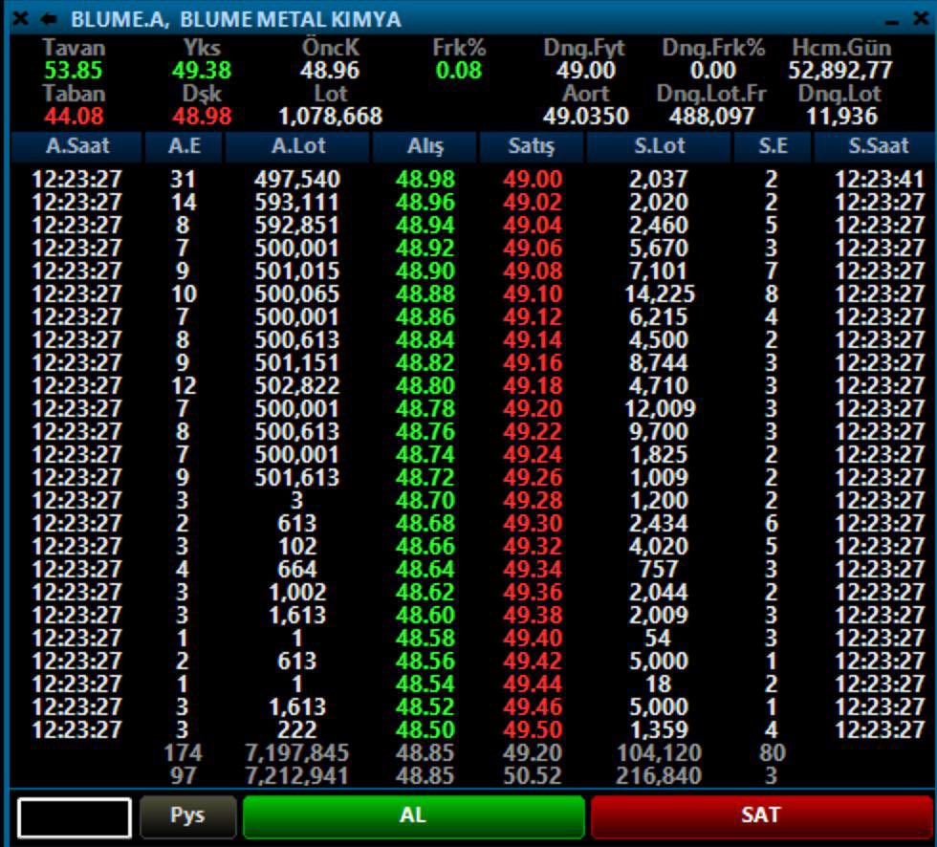
Task: Click ÖncK value 48.96
Action: click(x=330, y=71)
